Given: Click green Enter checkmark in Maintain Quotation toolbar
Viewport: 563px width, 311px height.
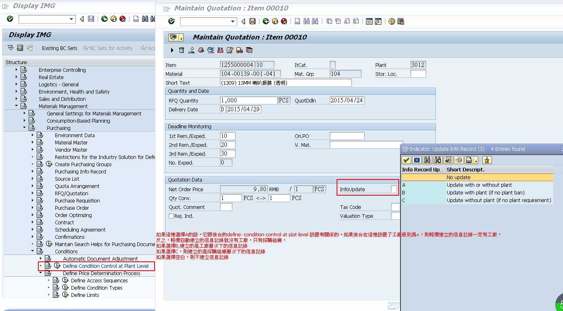Looking at the screenshot, I should (172, 21).
